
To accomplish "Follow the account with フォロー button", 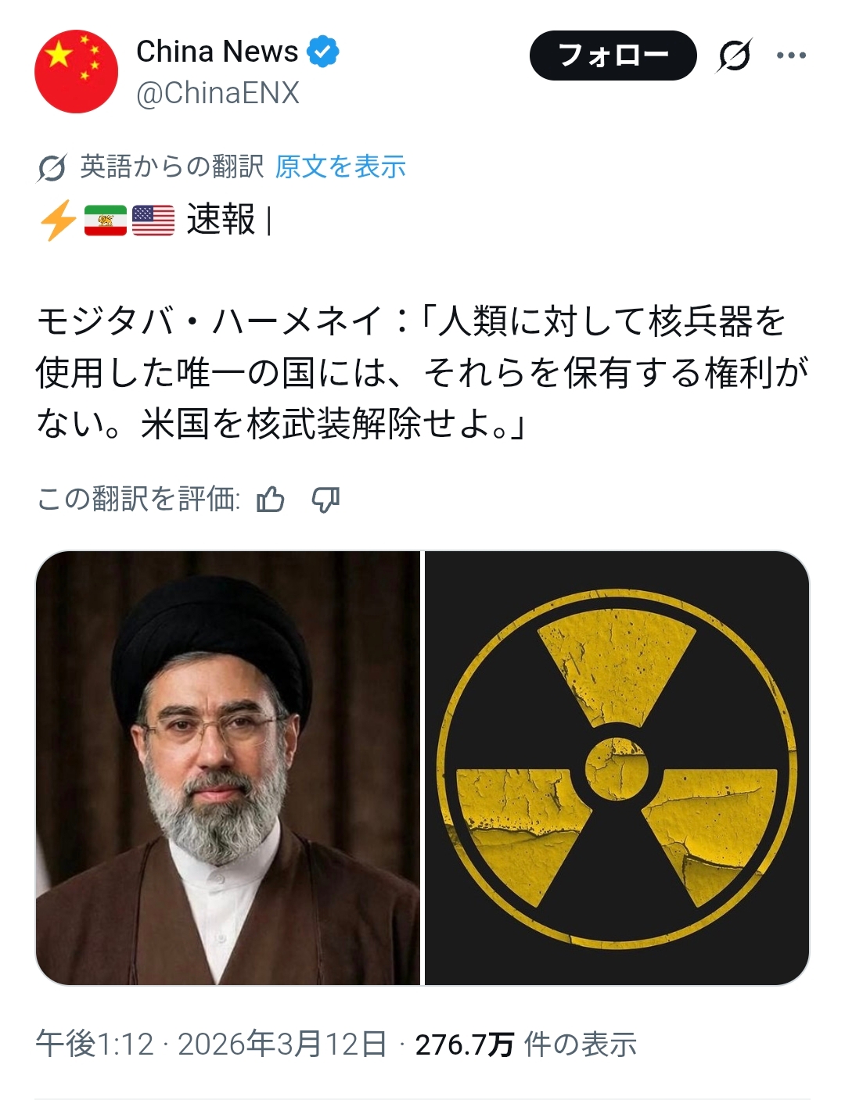I will coord(613,56).
